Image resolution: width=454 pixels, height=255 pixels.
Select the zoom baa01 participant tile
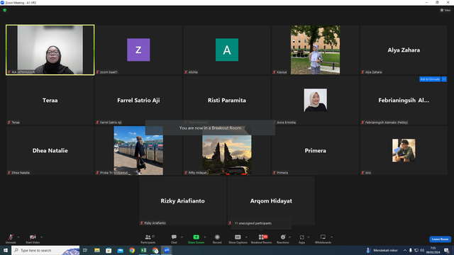tap(138, 50)
